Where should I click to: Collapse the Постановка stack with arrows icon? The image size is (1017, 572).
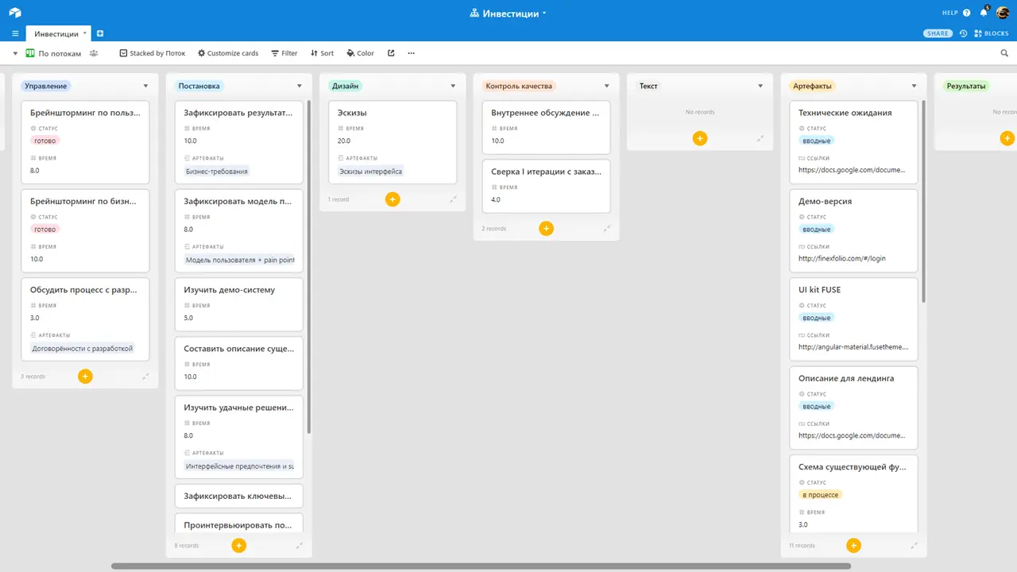[300, 545]
